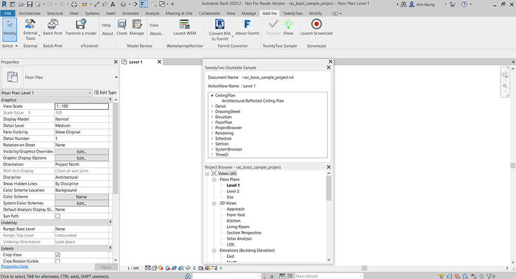Image resolution: width=516 pixels, height=279 pixels.
Task: Click the Launch Screencast record icon
Action: tap(316, 25)
